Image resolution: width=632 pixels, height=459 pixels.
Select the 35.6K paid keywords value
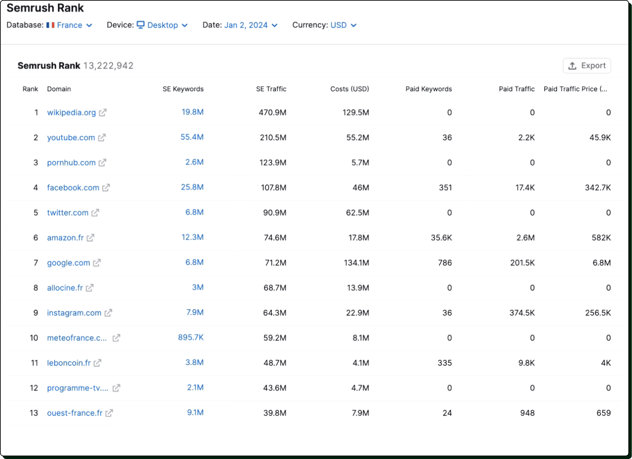tap(442, 237)
